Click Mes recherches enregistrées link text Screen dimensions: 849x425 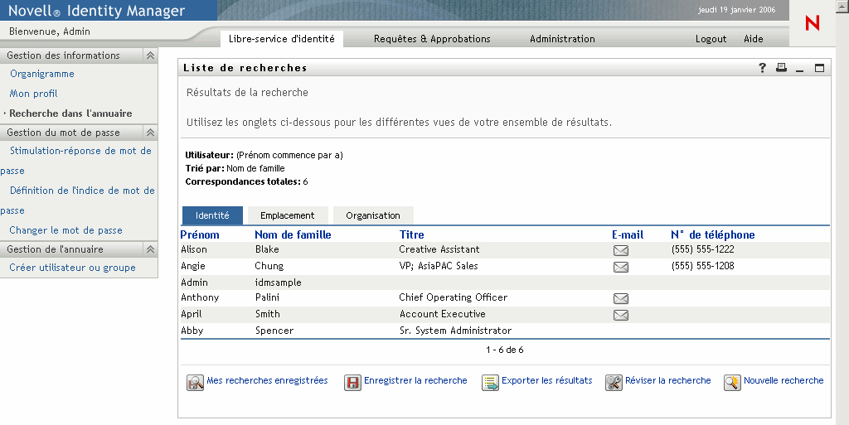(268, 380)
